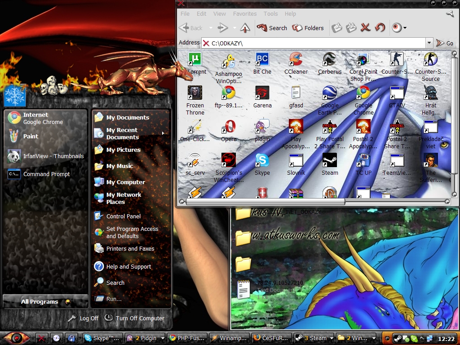Image resolution: width=460 pixels, height=345 pixels.
Task: Launch the CCleaner shortcut
Action: pyautogui.click(x=296, y=60)
